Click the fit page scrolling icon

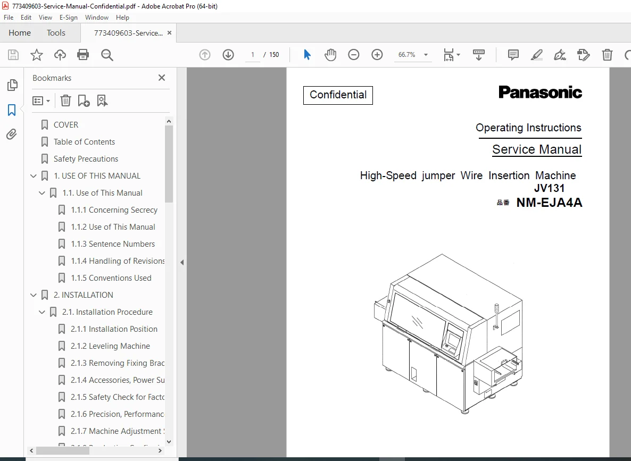click(x=449, y=55)
